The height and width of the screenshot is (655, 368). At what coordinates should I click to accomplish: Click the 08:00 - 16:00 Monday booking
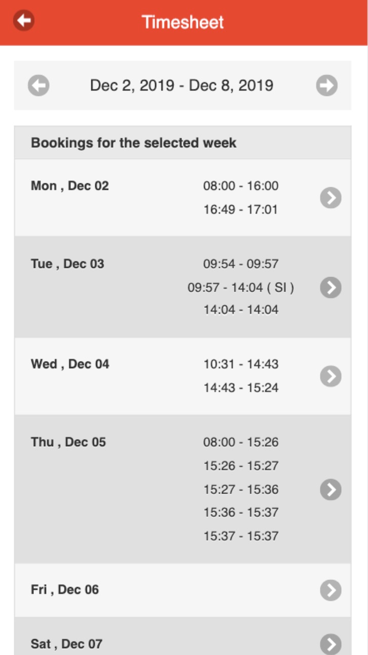(241, 186)
